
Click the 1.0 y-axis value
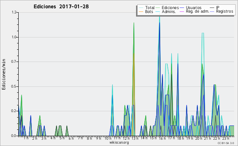[x=14, y=37]
